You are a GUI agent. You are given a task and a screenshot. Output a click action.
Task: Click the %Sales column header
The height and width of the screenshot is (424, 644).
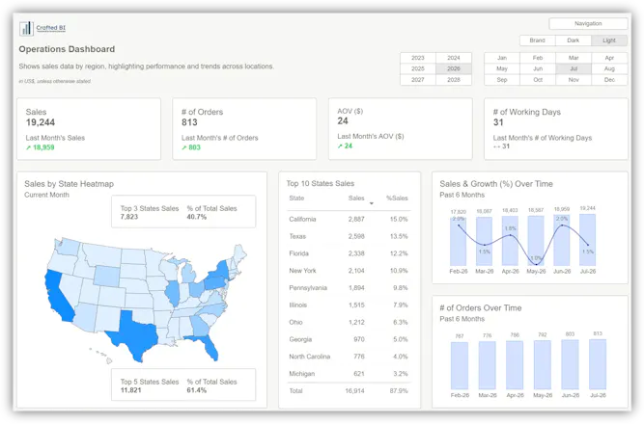pyautogui.click(x=397, y=199)
